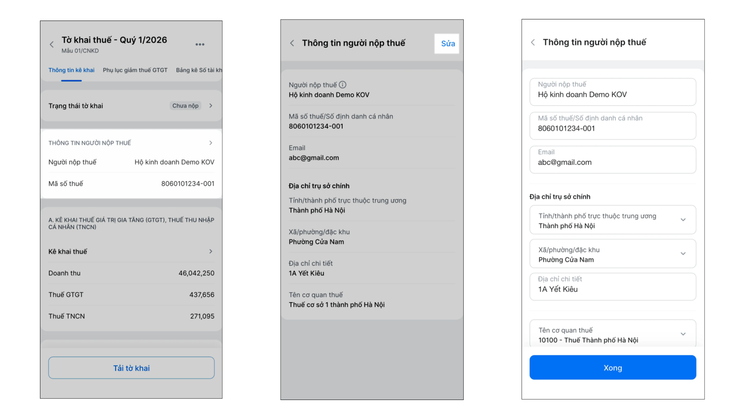Image resolution: width=745 pixels, height=419 pixels.
Task: Click back arrow beside the Sửa button
Action: click(292, 43)
